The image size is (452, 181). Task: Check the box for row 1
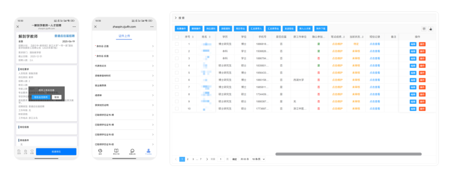pyautogui.click(x=177, y=44)
